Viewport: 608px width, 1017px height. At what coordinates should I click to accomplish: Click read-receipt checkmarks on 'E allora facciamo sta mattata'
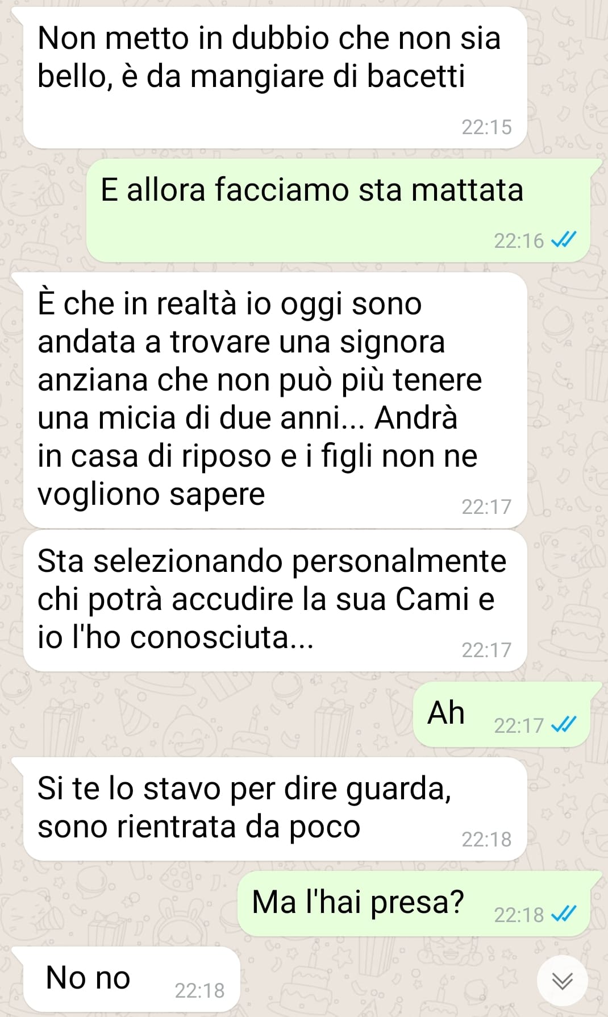564,240
